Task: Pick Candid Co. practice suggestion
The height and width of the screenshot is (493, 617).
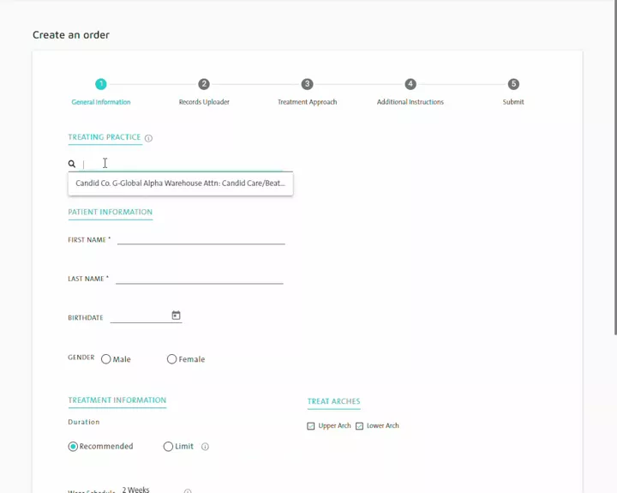Action: [180, 183]
